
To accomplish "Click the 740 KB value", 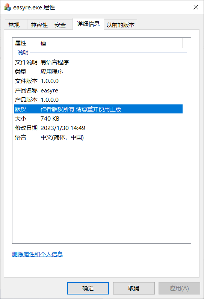I will [50, 119].
